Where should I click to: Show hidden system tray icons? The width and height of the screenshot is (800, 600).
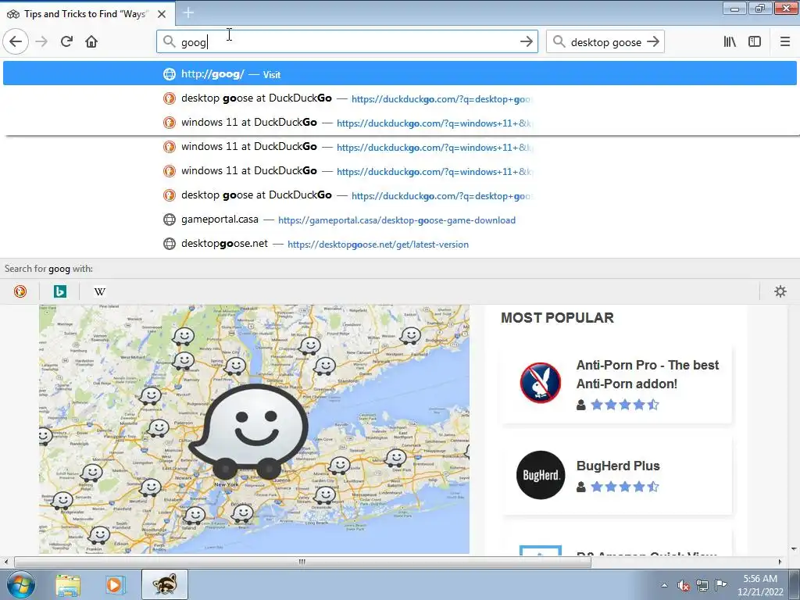tap(664, 585)
